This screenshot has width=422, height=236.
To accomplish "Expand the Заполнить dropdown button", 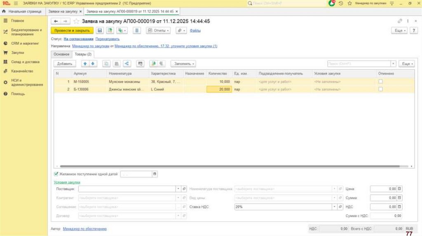I will point(183,64).
